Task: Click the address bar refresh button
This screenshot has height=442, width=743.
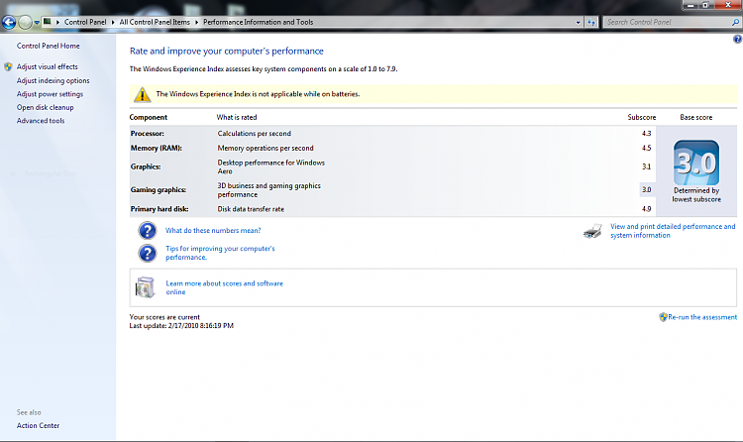Action: pos(591,22)
